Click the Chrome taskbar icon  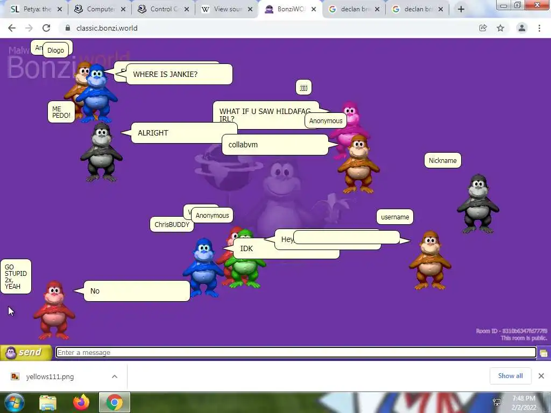click(115, 402)
